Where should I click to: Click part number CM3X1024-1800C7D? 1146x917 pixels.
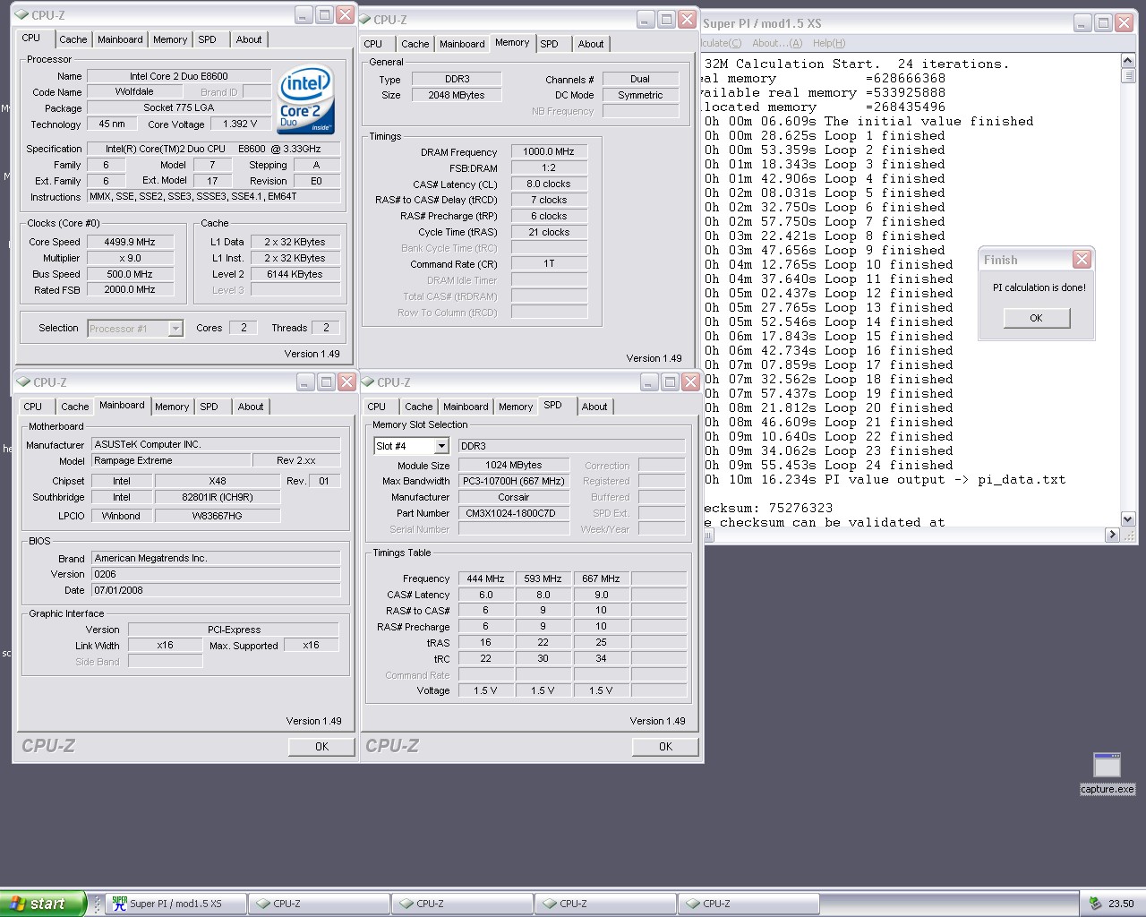[514, 513]
